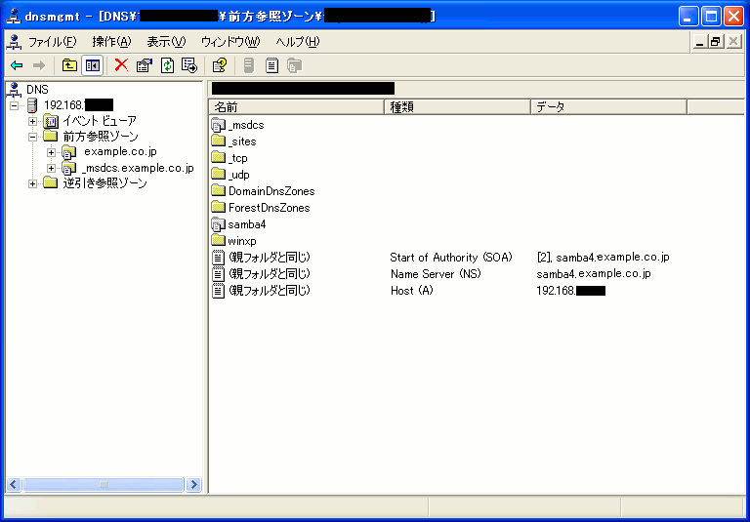Expand the イベント ビューア tree node

click(32, 121)
